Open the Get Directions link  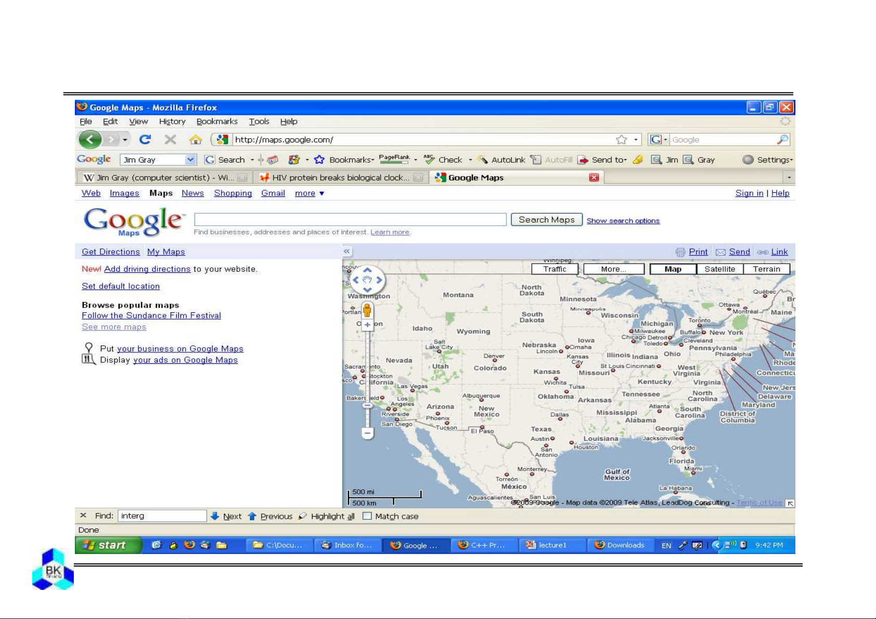click(x=111, y=252)
